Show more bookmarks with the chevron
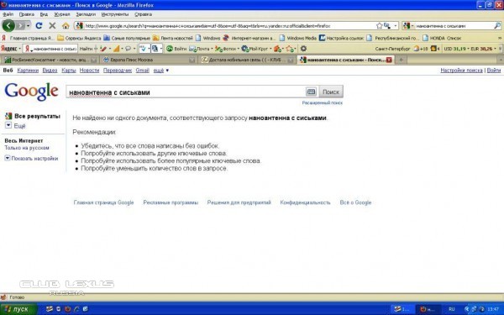The image size is (504, 315). [x=500, y=38]
